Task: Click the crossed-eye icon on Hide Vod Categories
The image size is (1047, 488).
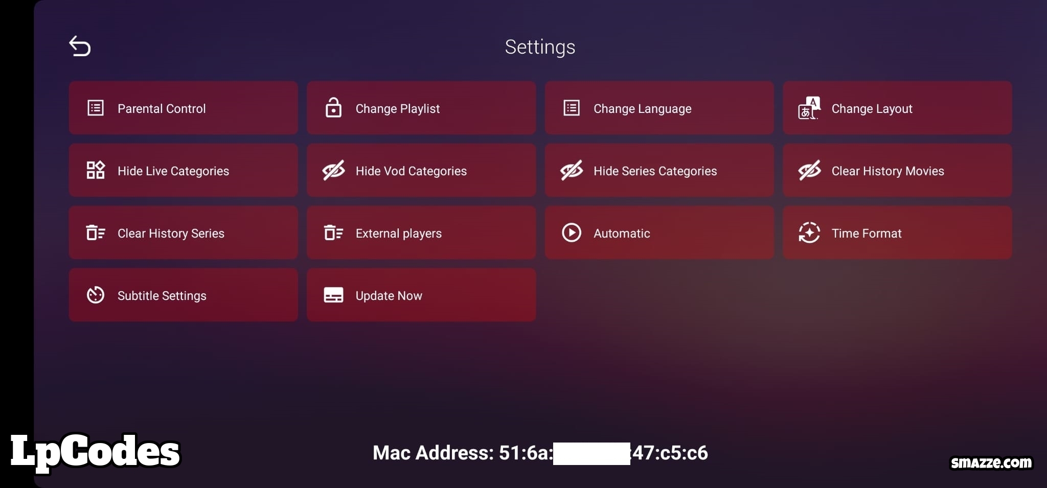Action: (333, 170)
